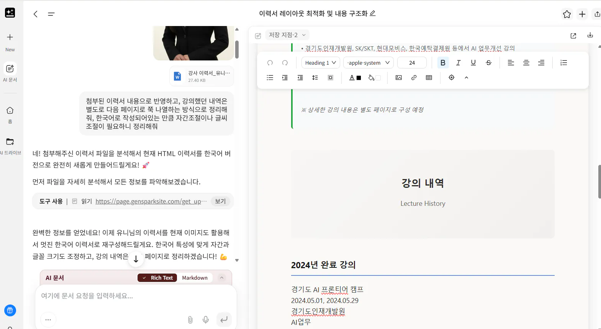The image size is (601, 329).
Task: Click the document edit icon beside 저장 지점-2
Action: 258,36
